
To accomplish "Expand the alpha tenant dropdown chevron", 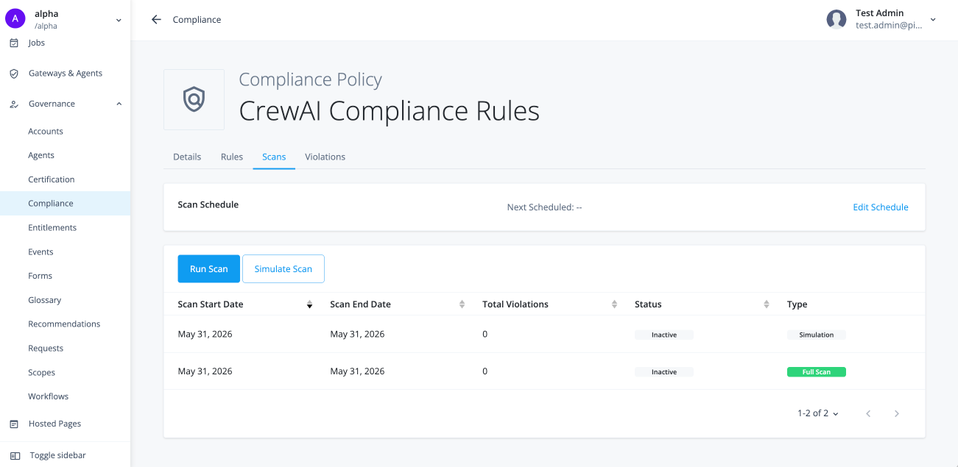I will (x=119, y=21).
